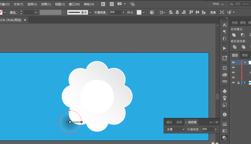
Task: Click the Unite shape mode icon
Action: click(234, 35)
